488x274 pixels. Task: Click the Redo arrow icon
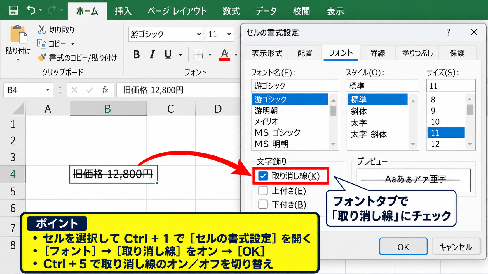(52, 10)
